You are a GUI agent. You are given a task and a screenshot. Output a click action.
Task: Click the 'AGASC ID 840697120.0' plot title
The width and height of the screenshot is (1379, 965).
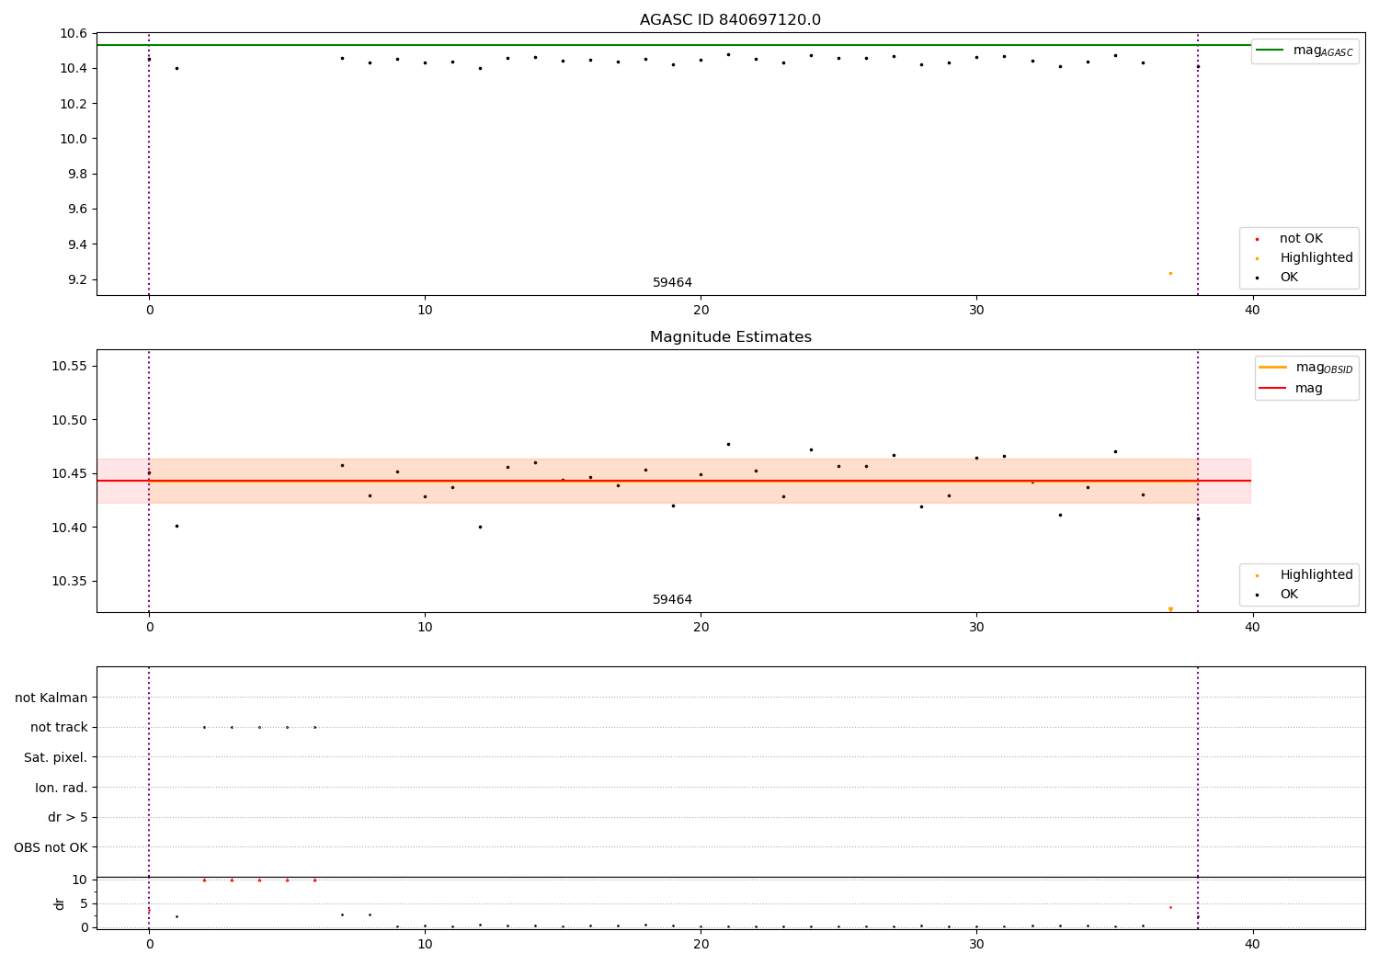[x=730, y=20]
